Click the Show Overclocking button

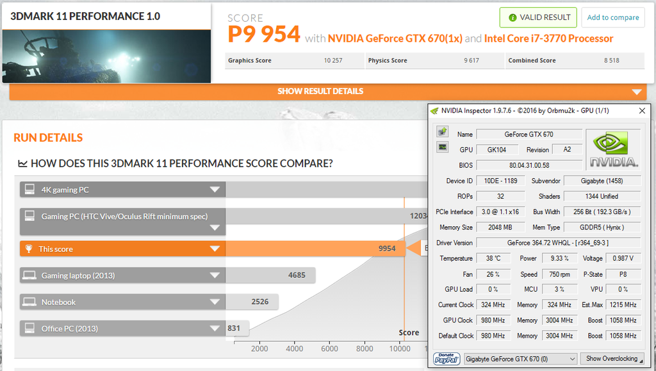(612, 358)
